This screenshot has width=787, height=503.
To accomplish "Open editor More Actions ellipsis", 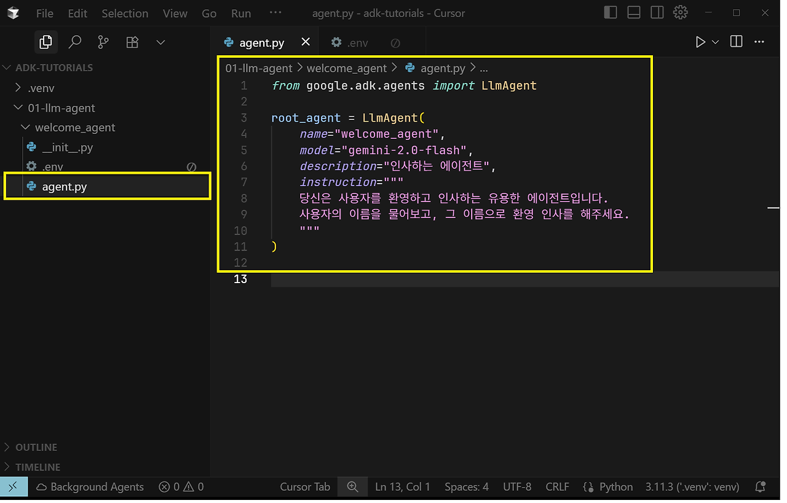I will (759, 42).
